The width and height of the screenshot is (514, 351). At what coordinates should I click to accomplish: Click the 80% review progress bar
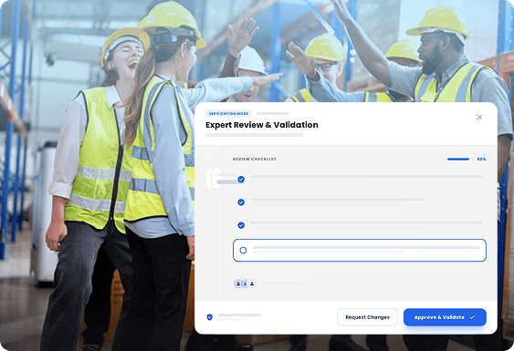click(x=460, y=160)
